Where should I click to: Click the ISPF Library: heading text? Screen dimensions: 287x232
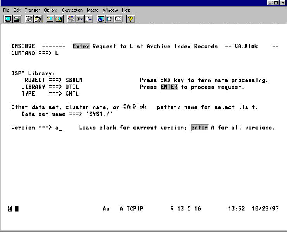click(x=33, y=73)
